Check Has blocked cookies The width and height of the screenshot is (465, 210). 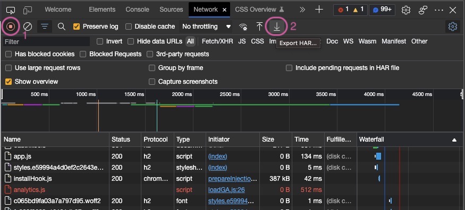click(9, 54)
